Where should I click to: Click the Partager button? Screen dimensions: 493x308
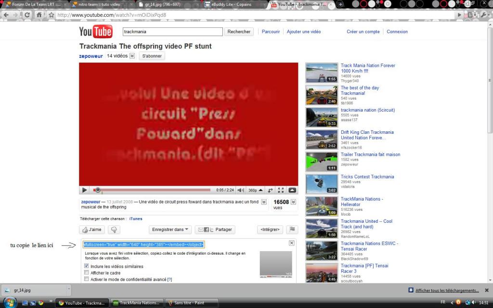pos(215,230)
